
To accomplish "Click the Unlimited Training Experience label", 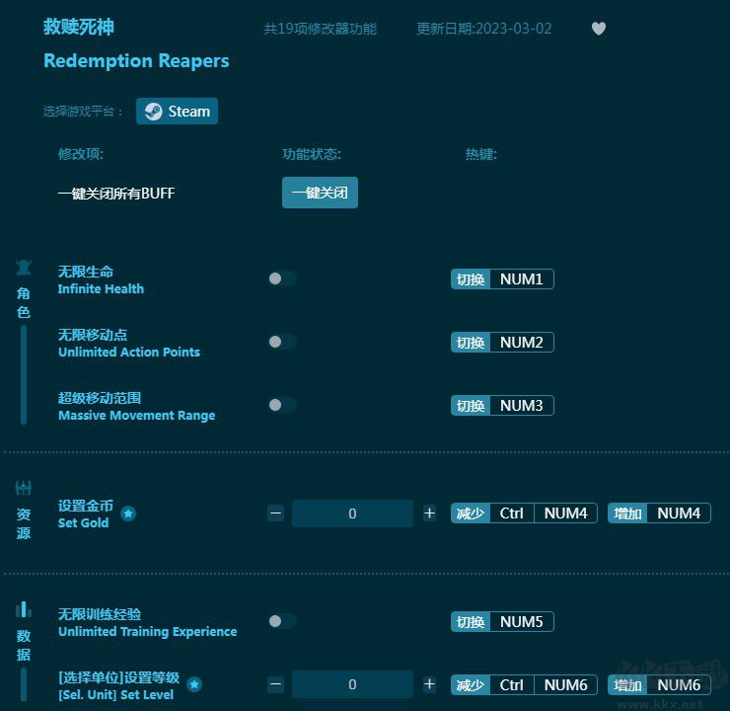I will pos(148,632).
